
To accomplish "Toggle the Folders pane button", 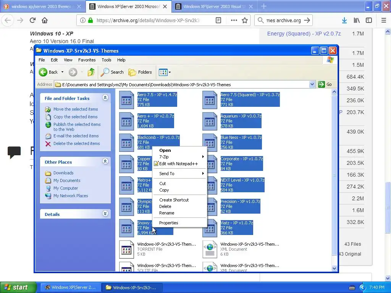I will (x=140, y=72).
